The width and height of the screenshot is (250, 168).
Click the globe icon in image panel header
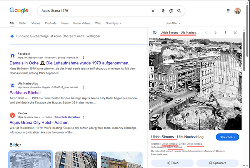pos(155,33)
